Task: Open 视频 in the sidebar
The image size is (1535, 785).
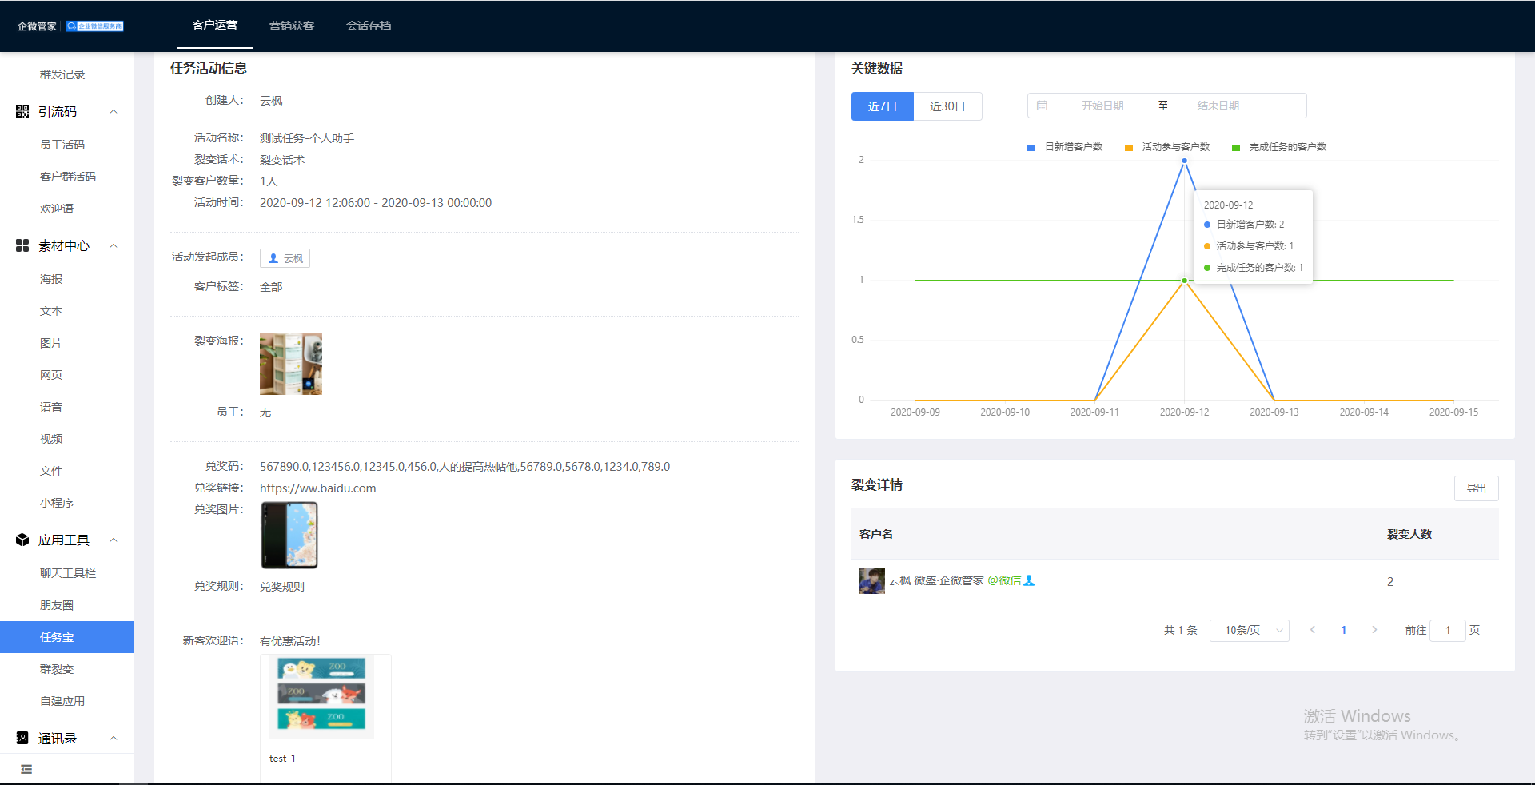Action: 51,439
